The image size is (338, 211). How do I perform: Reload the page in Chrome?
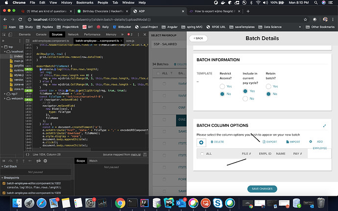pos(20,20)
